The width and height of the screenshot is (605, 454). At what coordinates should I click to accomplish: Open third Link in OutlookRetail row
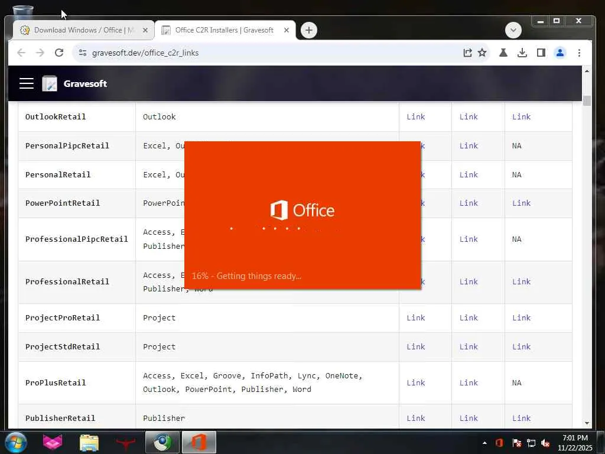tap(521, 116)
